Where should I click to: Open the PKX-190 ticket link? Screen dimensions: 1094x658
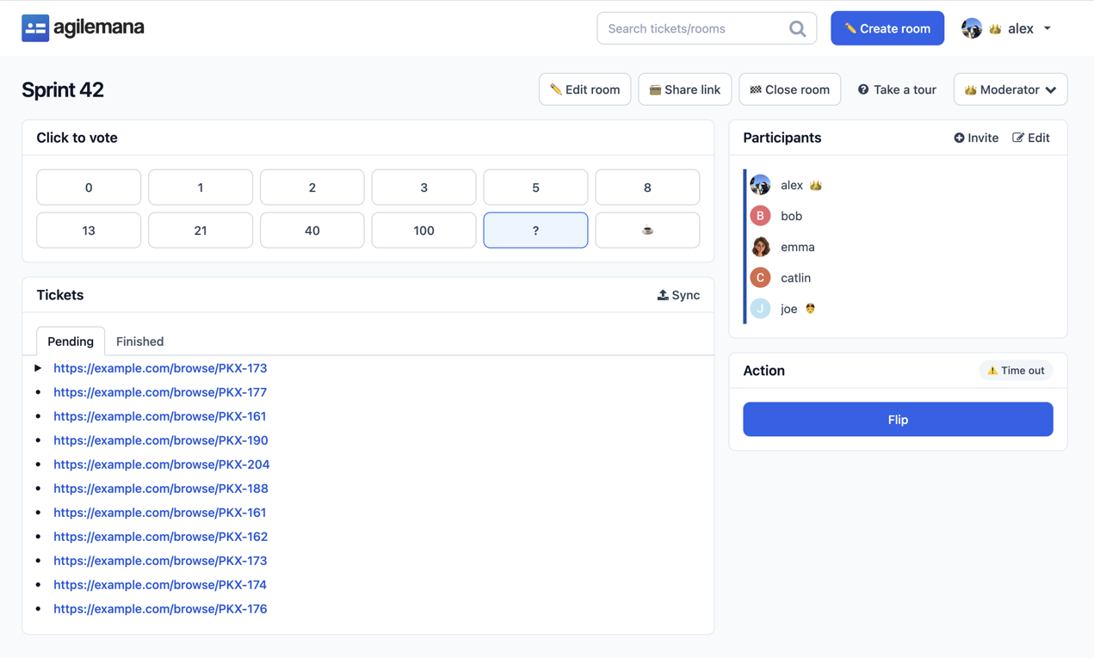coord(161,440)
